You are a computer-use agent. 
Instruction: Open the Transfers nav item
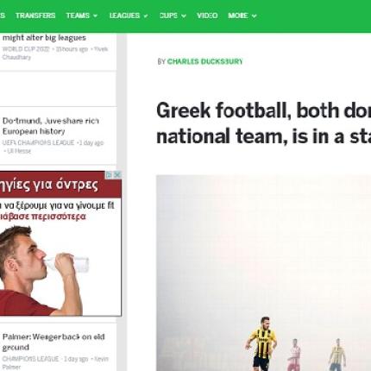35,16
